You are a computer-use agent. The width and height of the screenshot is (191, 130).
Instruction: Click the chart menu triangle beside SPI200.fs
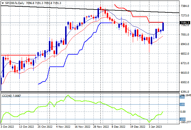[x=3, y=3]
